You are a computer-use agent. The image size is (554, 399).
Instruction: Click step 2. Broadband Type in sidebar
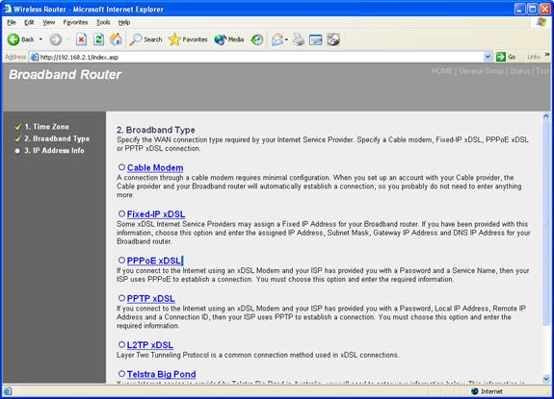(x=57, y=138)
